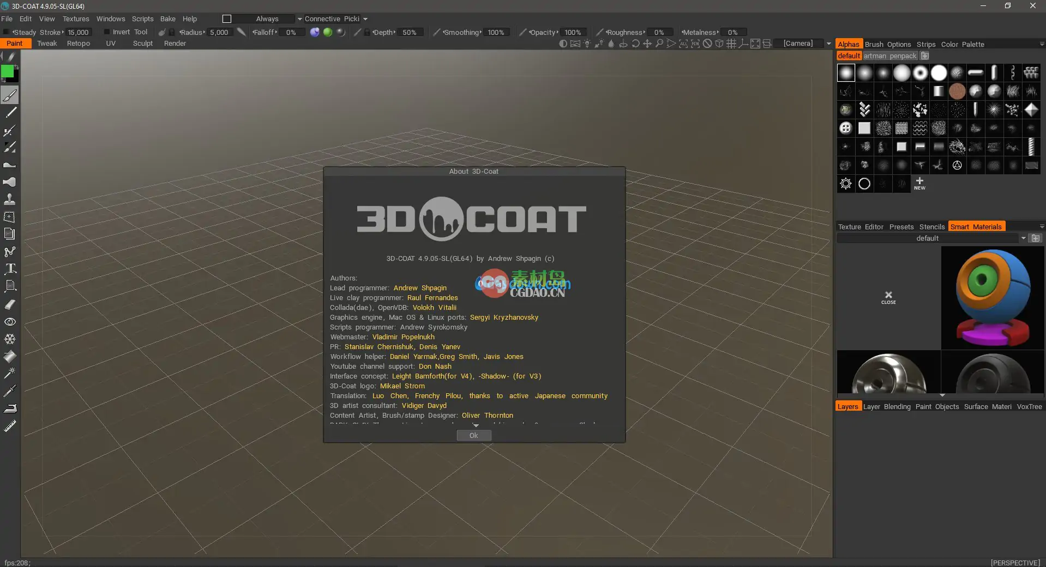The width and height of the screenshot is (1046, 567).
Task: Click the fullscreen frame icon in navigation bar
Action: [x=755, y=44]
